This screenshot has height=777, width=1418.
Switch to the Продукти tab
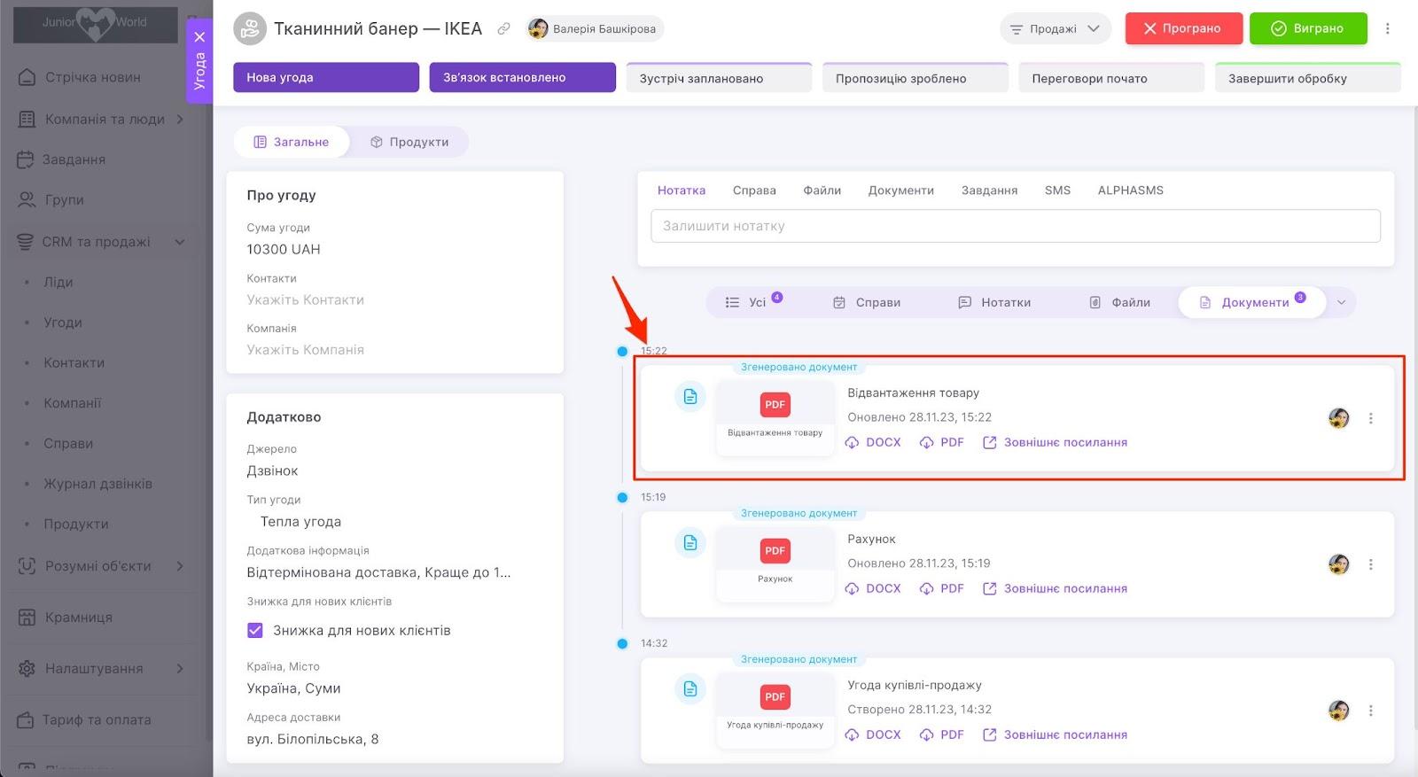409,142
